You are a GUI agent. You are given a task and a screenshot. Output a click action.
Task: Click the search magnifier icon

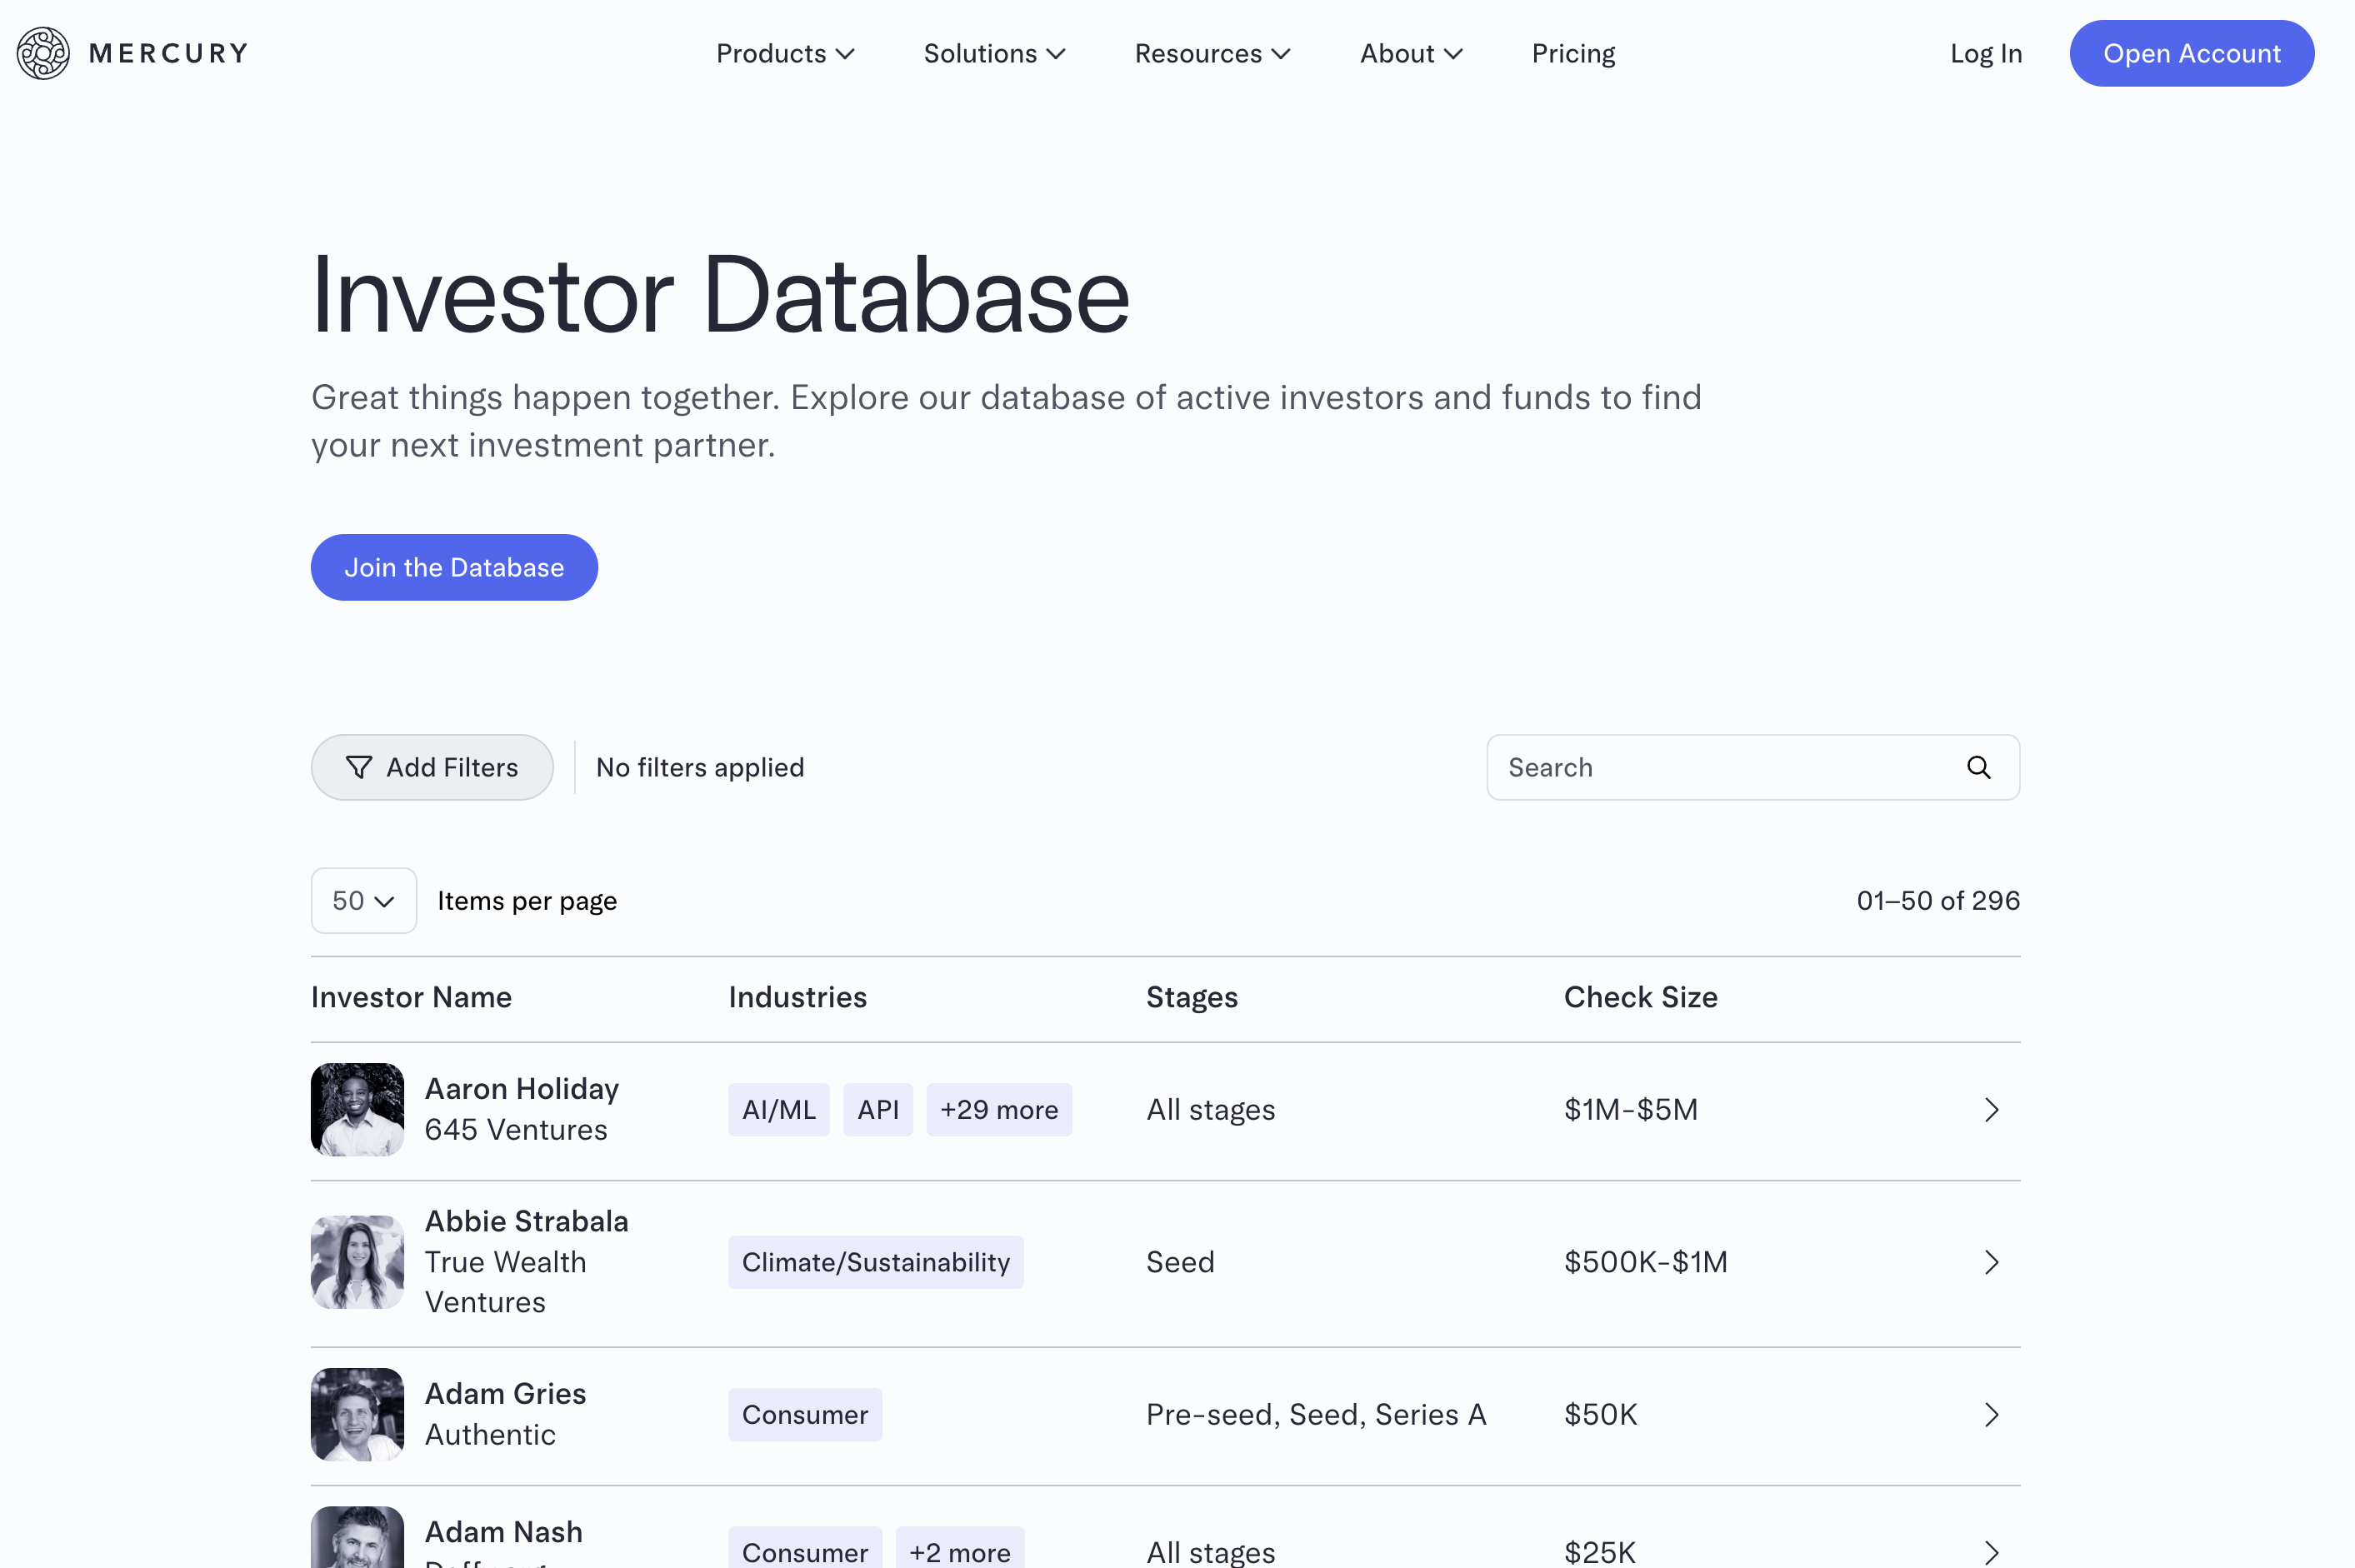pyautogui.click(x=1978, y=767)
